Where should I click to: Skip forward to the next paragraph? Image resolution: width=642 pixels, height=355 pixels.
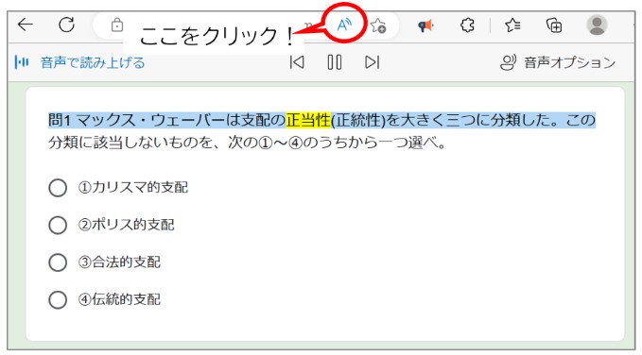point(373,62)
